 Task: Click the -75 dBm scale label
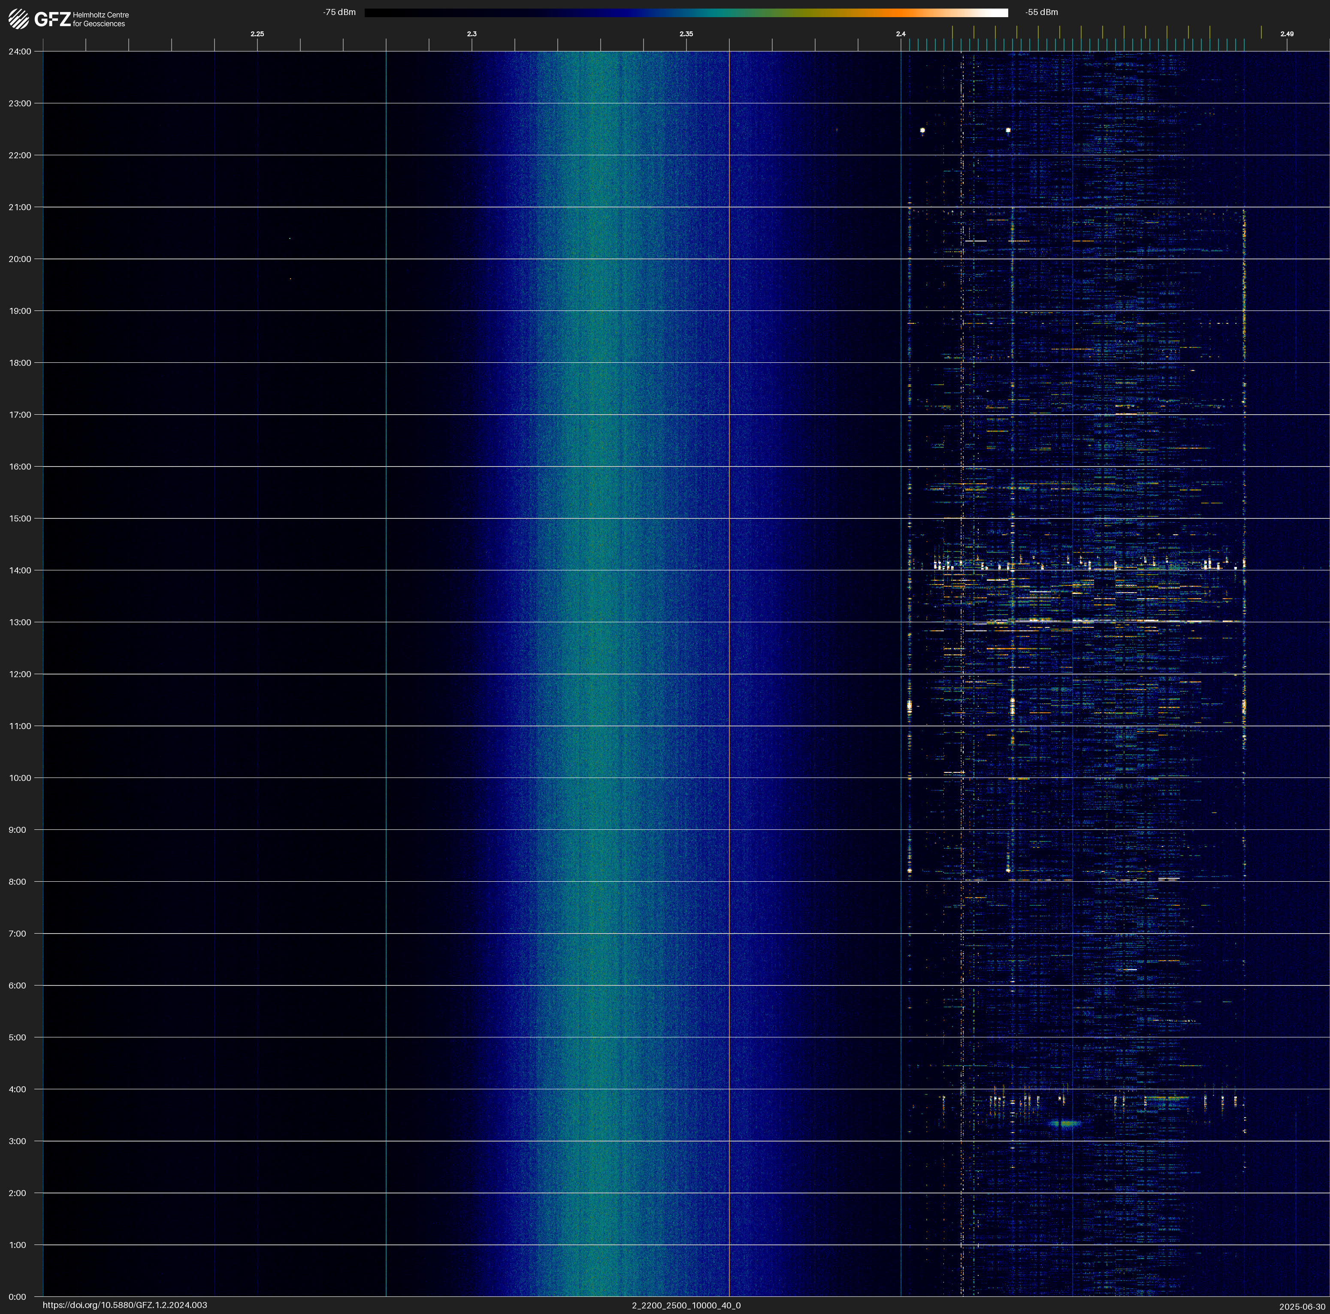(339, 12)
